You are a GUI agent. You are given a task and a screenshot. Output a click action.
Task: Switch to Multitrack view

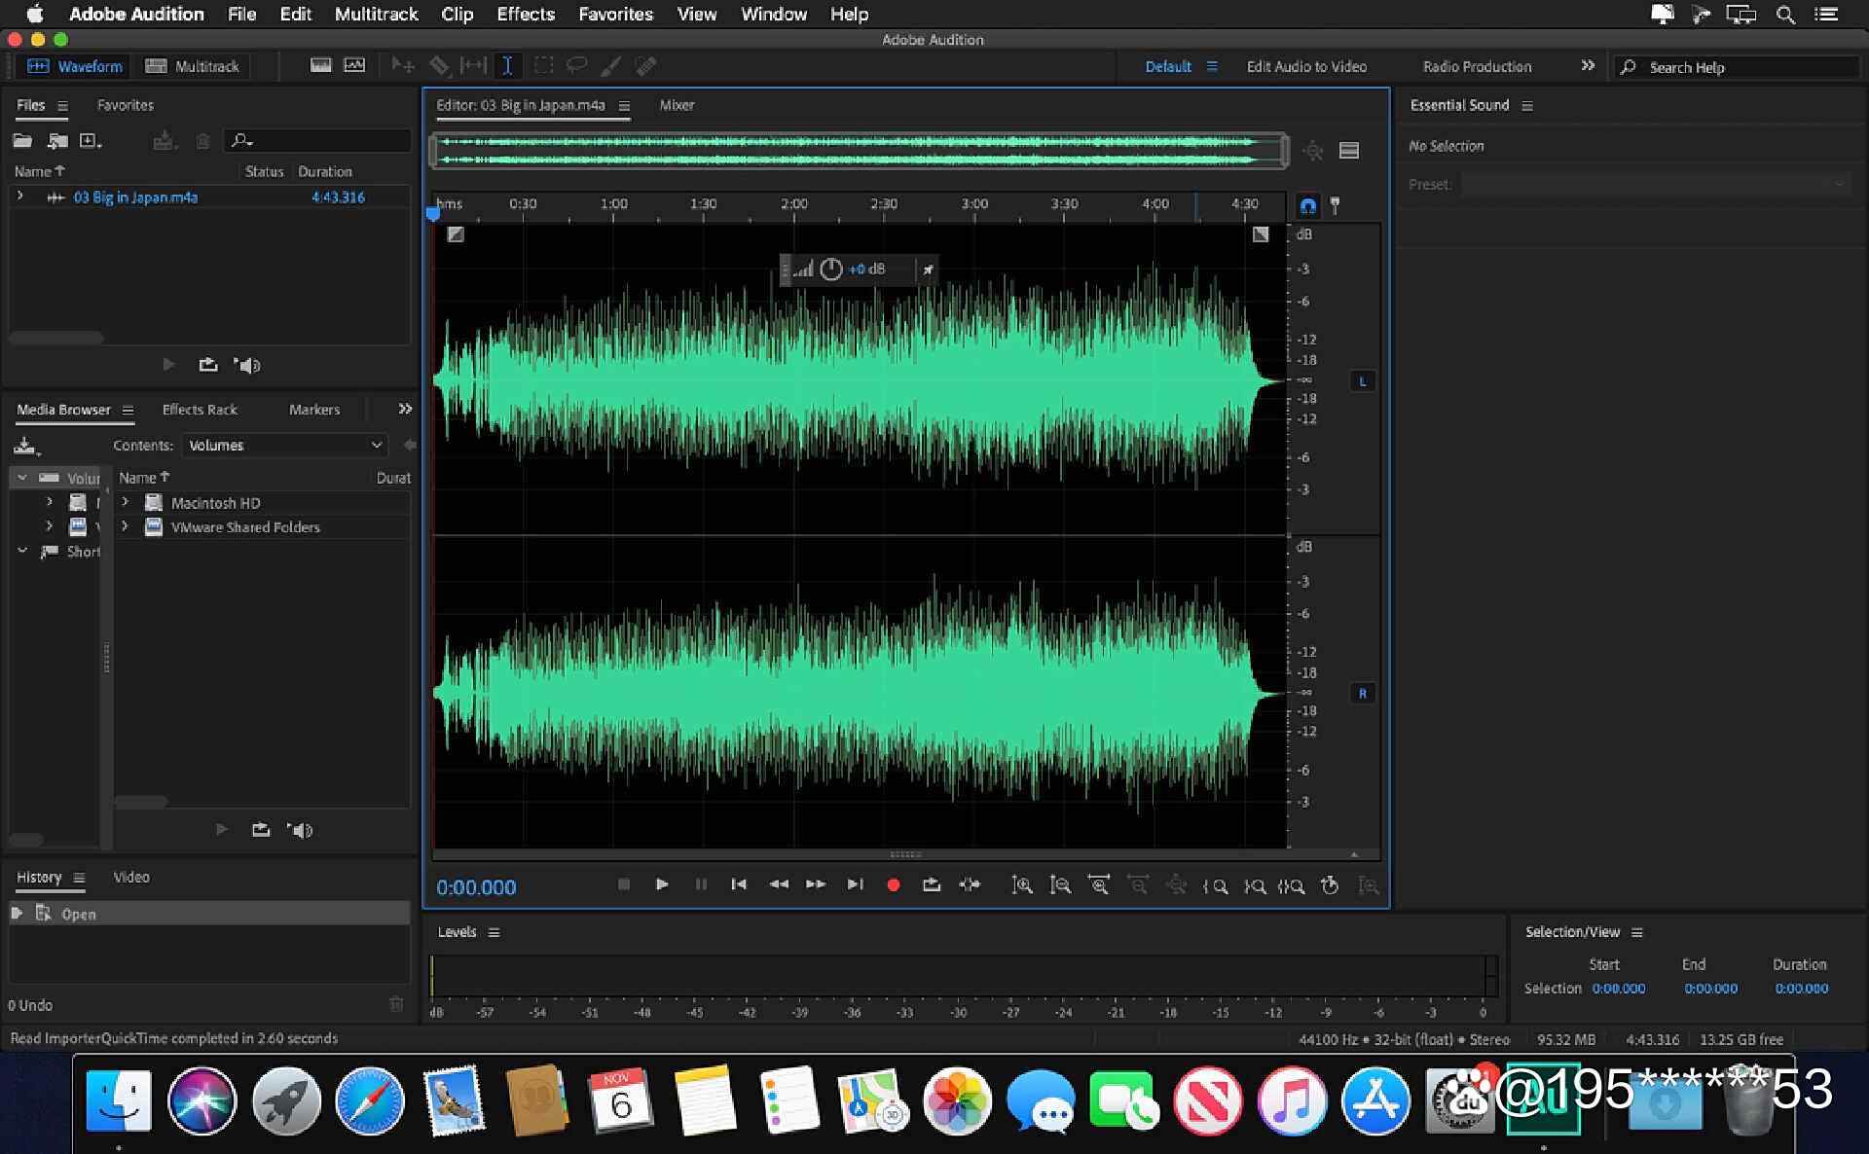point(193,66)
